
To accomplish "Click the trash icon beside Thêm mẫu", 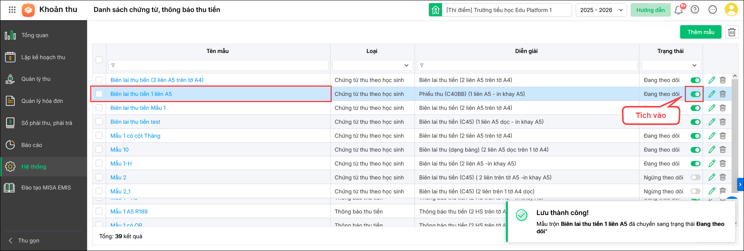I will [x=732, y=32].
